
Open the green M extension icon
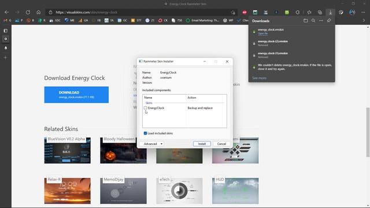[255, 12]
